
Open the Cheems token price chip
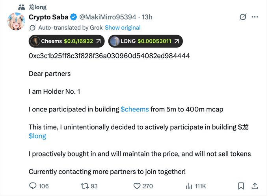(67, 41)
